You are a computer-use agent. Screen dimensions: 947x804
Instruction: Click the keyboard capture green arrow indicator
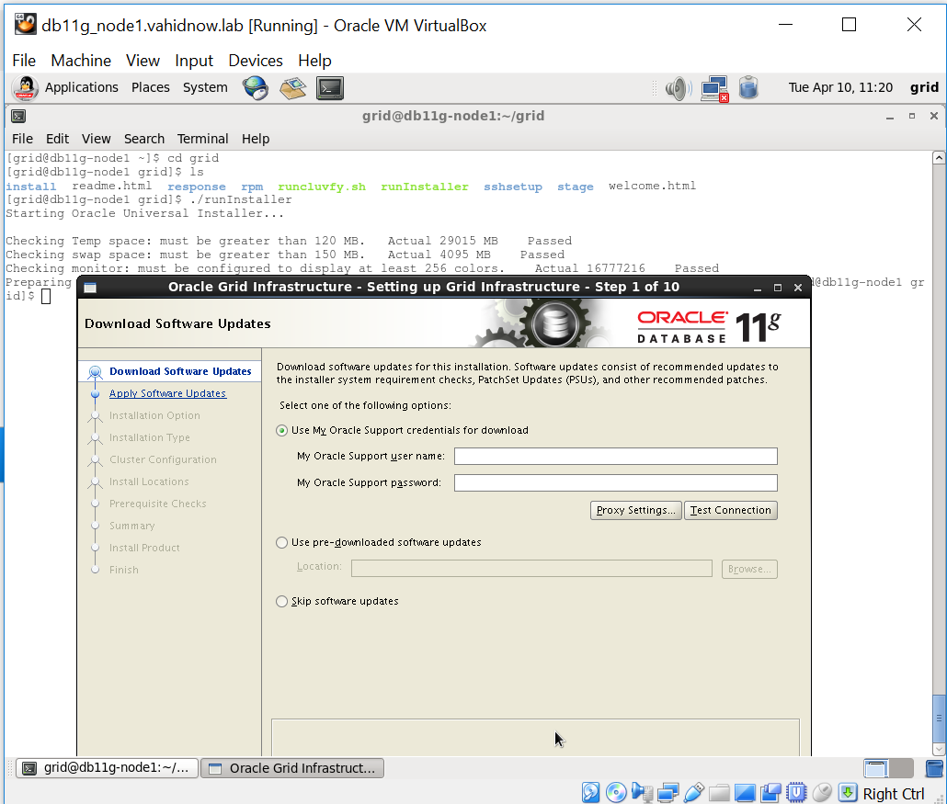click(848, 792)
